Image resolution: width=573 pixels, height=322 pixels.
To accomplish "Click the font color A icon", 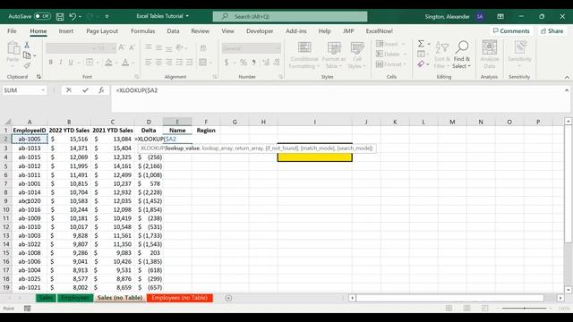I will pos(125,63).
